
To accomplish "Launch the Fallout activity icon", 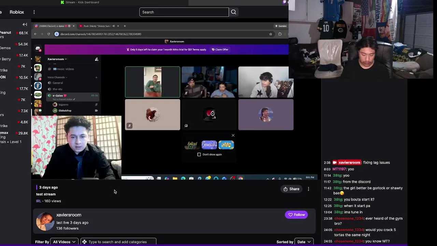I will (192, 145).
